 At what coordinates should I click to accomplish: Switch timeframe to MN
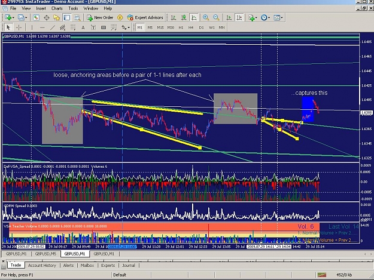[x=222, y=27]
